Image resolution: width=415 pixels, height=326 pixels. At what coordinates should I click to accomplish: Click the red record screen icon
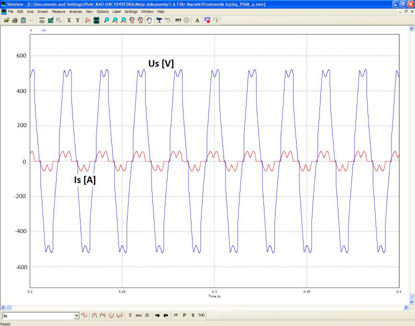pos(207,20)
